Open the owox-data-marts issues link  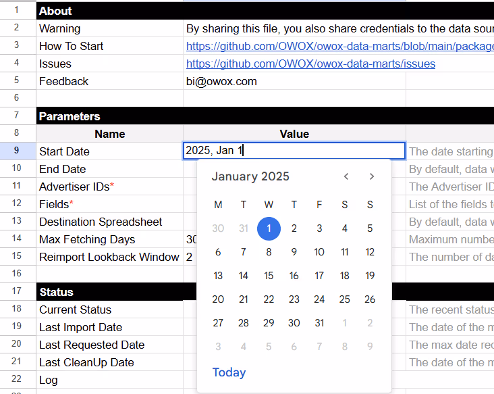(310, 64)
